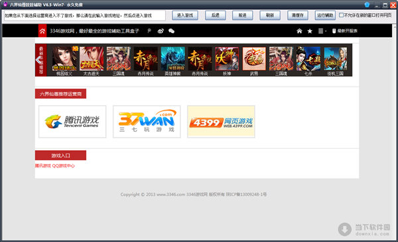Select the 37wan operator logo
The image size is (398, 242).
tap(147, 122)
